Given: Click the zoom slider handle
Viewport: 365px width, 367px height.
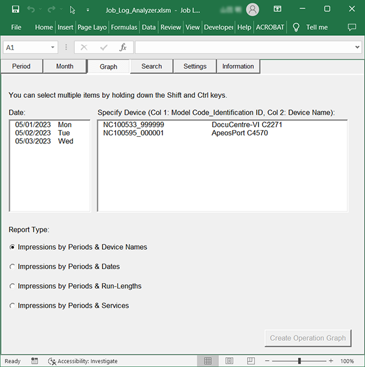Looking at the screenshot, I should coord(299,361).
